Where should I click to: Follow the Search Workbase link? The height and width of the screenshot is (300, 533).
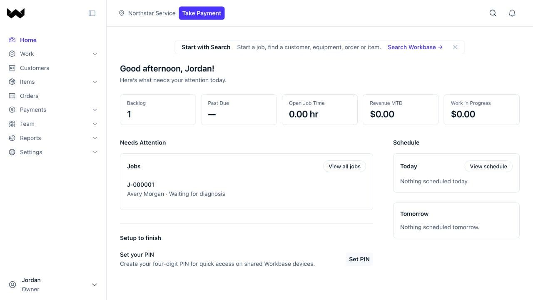pos(415,47)
